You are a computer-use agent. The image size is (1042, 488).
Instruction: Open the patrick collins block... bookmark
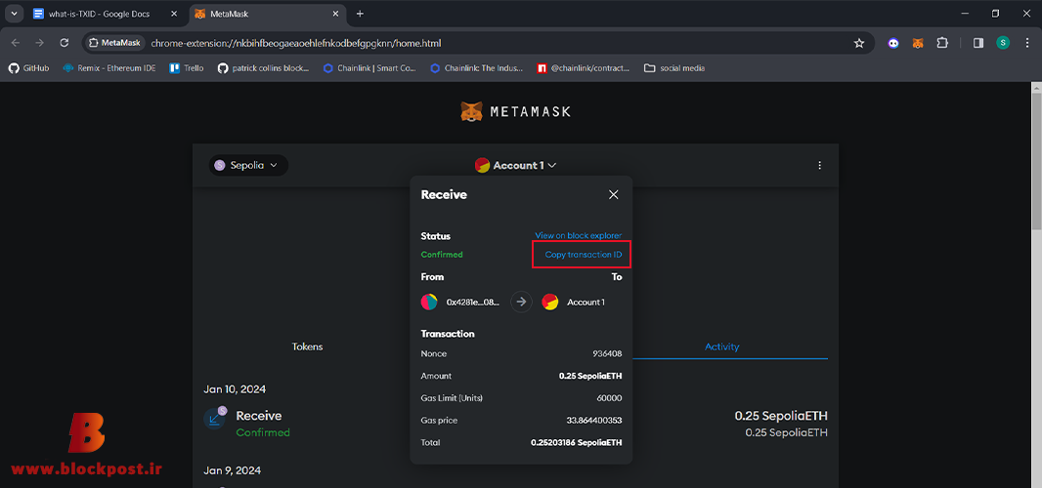click(263, 67)
